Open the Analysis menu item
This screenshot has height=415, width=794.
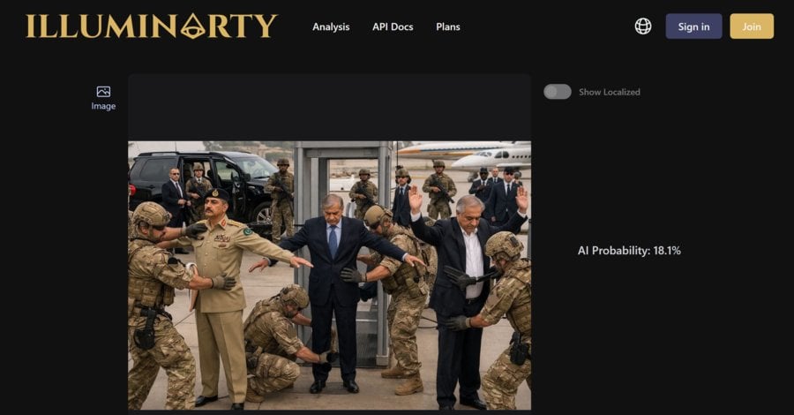pos(331,26)
